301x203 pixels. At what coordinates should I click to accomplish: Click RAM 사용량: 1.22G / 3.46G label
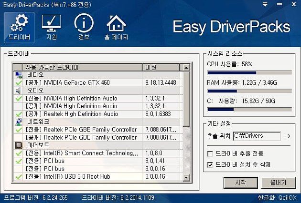pyautogui.click(x=242, y=83)
